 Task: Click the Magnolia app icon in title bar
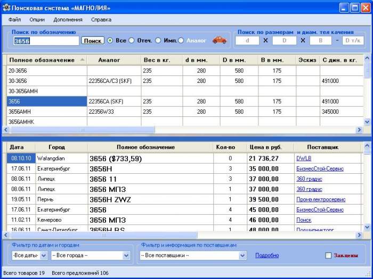[x=6, y=8]
